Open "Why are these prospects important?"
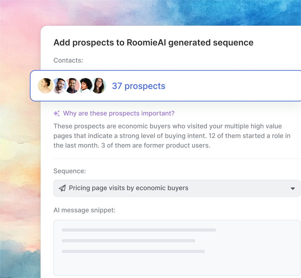Image resolution: width=301 pixels, height=278 pixels. [119, 113]
